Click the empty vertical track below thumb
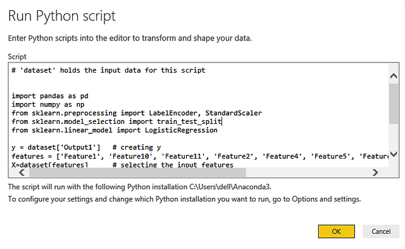Image resolution: width=405 pixels, height=249 pixels. click(x=394, y=137)
